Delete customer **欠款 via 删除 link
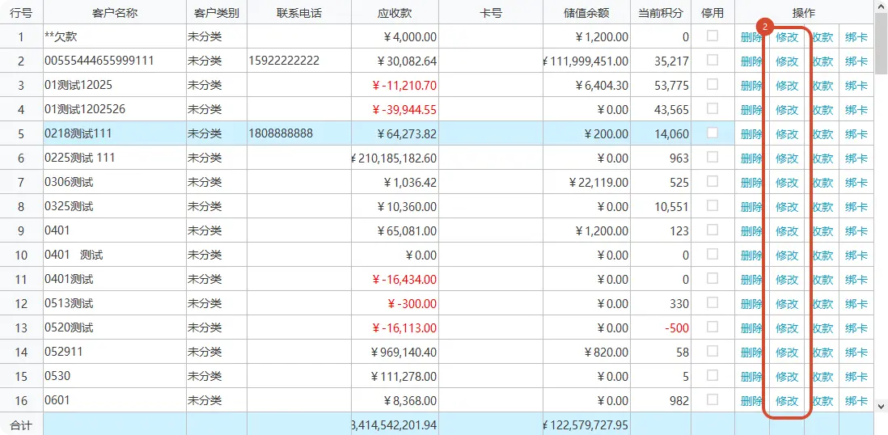The image size is (888, 435). tap(751, 37)
